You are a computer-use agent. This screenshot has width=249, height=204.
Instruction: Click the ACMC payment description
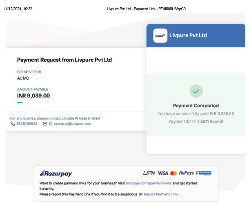(23, 78)
